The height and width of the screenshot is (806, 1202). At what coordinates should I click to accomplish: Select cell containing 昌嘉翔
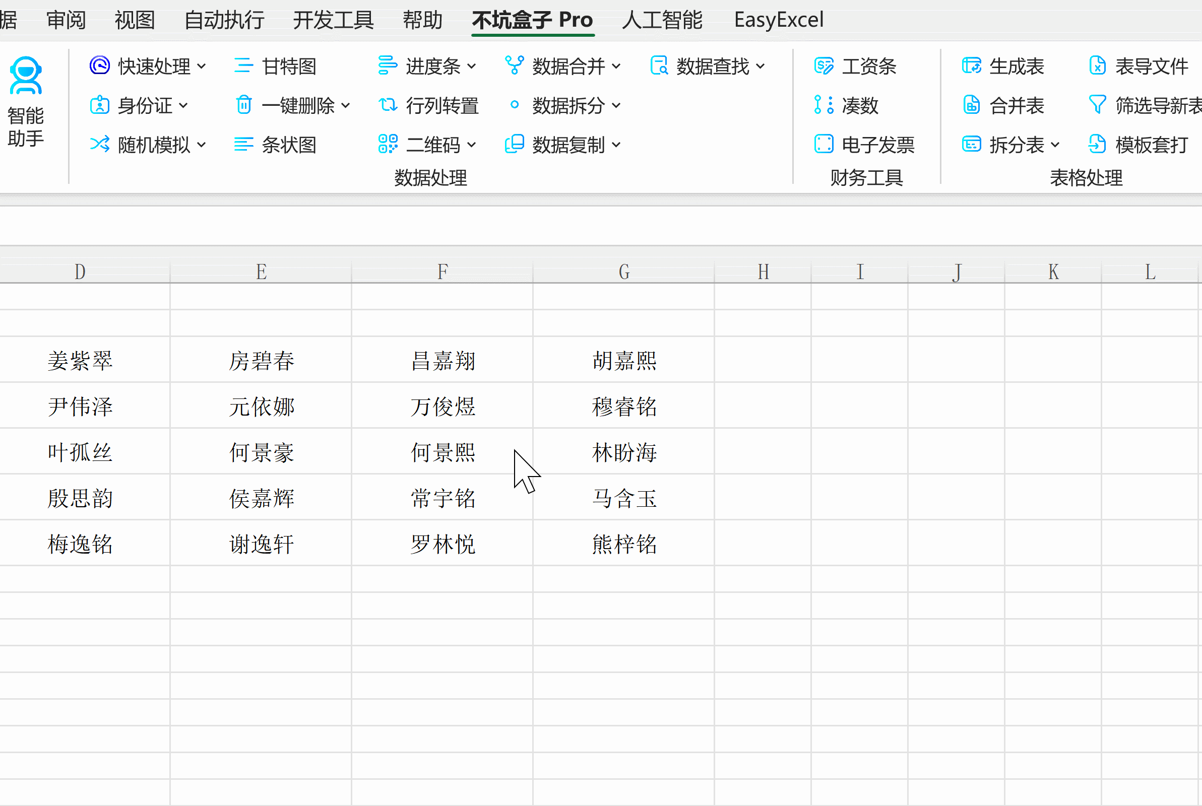point(442,360)
